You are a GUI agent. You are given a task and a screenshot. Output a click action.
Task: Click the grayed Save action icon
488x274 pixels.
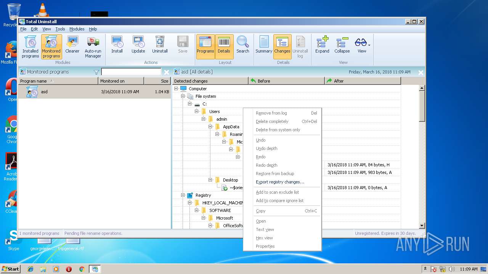click(x=183, y=45)
